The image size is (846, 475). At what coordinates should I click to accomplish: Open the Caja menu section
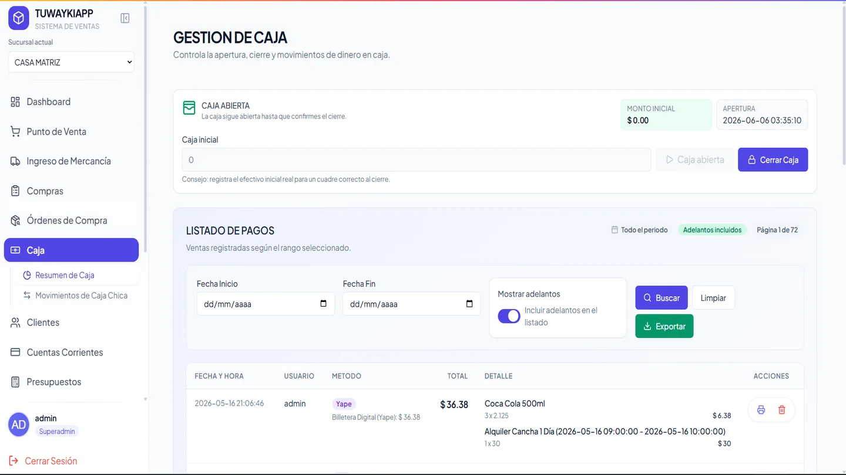[x=71, y=250]
